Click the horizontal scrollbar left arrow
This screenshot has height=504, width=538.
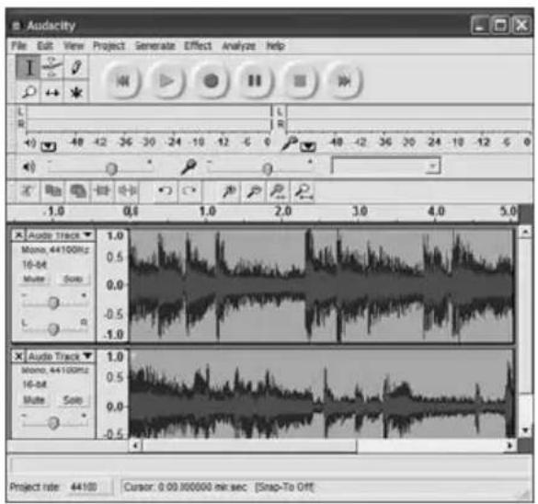click(135, 446)
